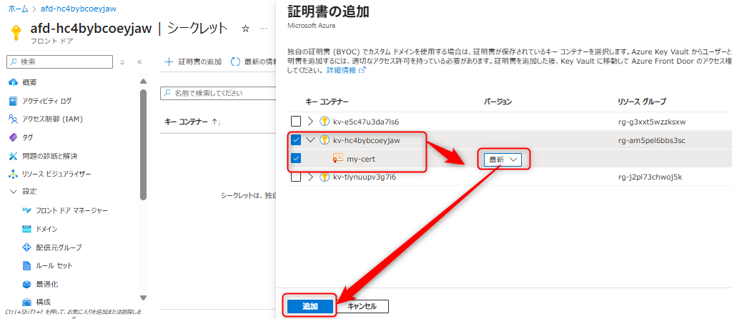Select the ドメイン sidebar item
The image size is (732, 319).
[46, 229]
